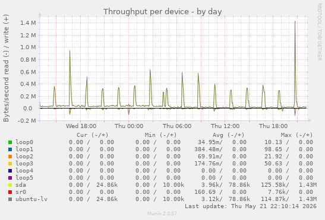Select the yellow loop3 legend swatch
Image resolution: width=325 pixels, height=220 pixels.
tap(10, 164)
